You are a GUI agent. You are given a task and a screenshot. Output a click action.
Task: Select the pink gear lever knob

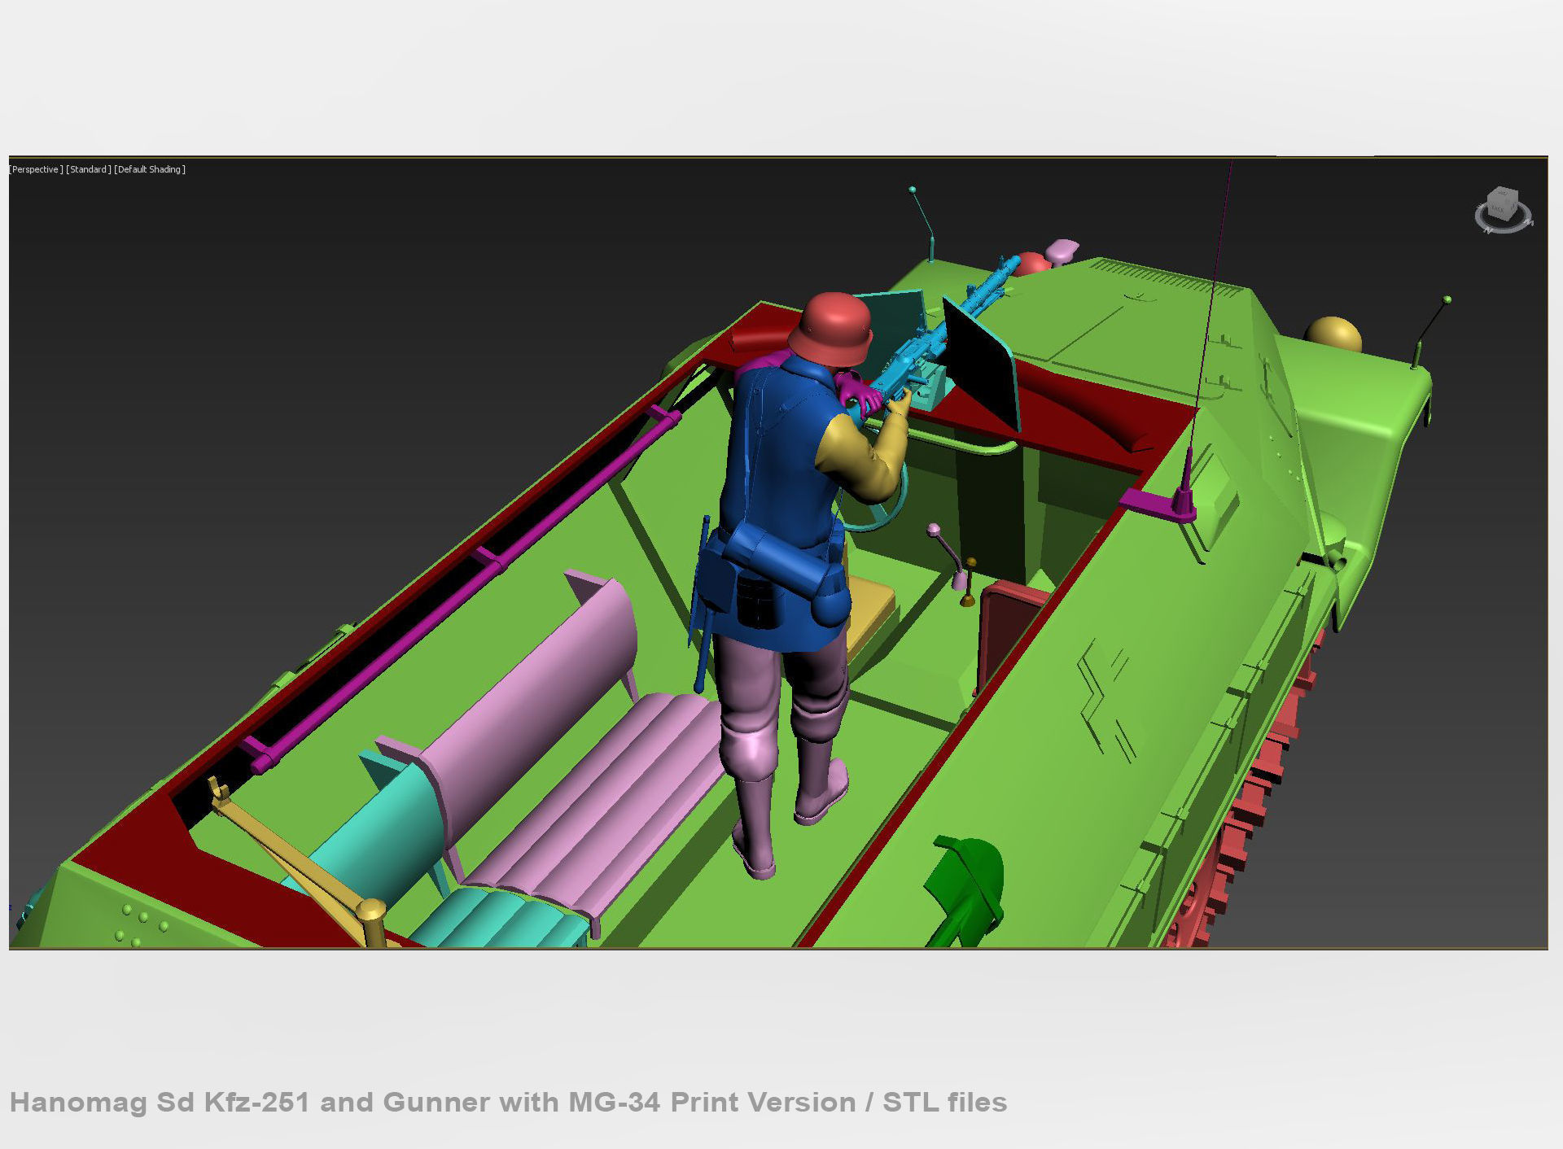pyautogui.click(x=933, y=530)
